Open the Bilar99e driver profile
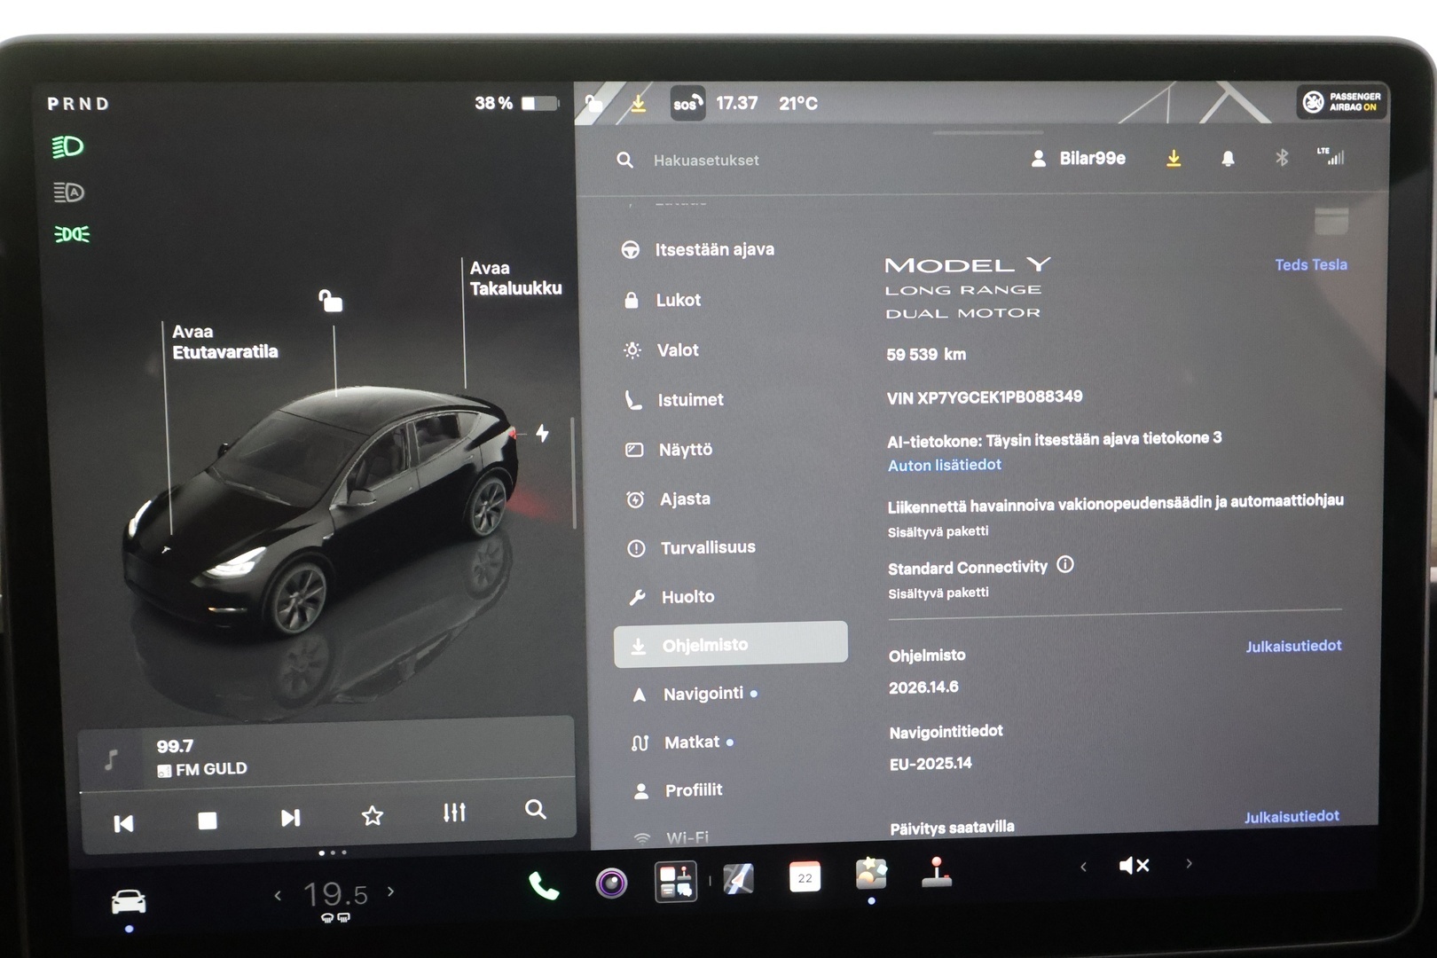This screenshot has height=958, width=1437. coord(1078,159)
